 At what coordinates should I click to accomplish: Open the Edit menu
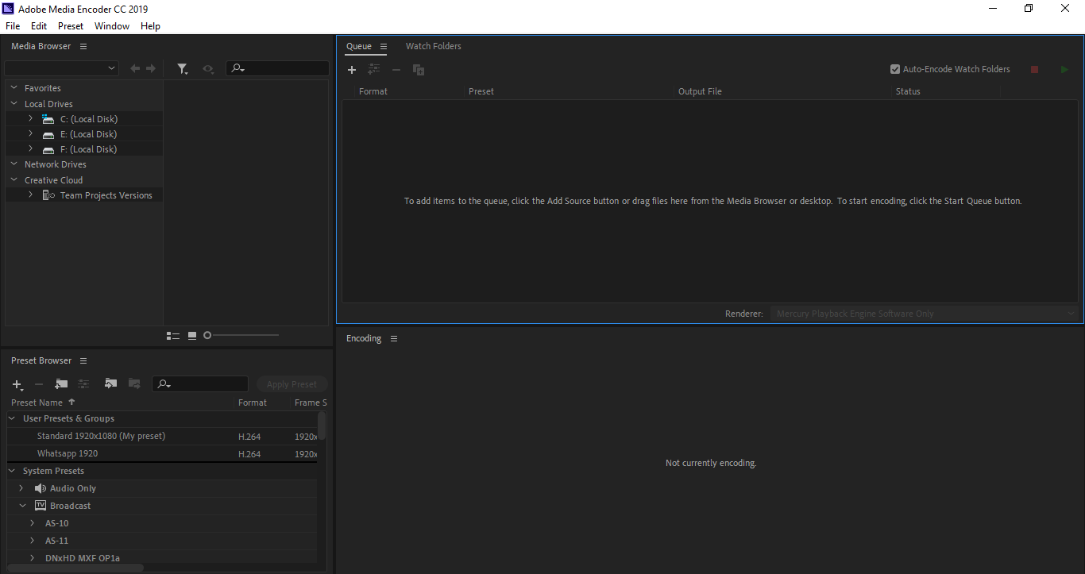tap(39, 26)
